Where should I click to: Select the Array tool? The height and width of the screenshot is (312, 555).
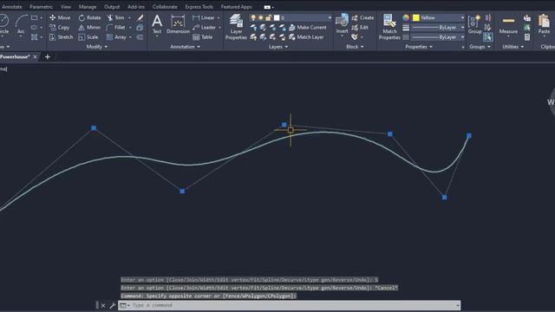[116, 36]
